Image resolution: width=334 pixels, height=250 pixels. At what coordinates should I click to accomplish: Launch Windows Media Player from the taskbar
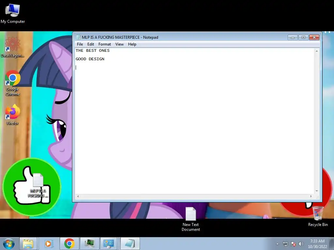(x=48, y=243)
